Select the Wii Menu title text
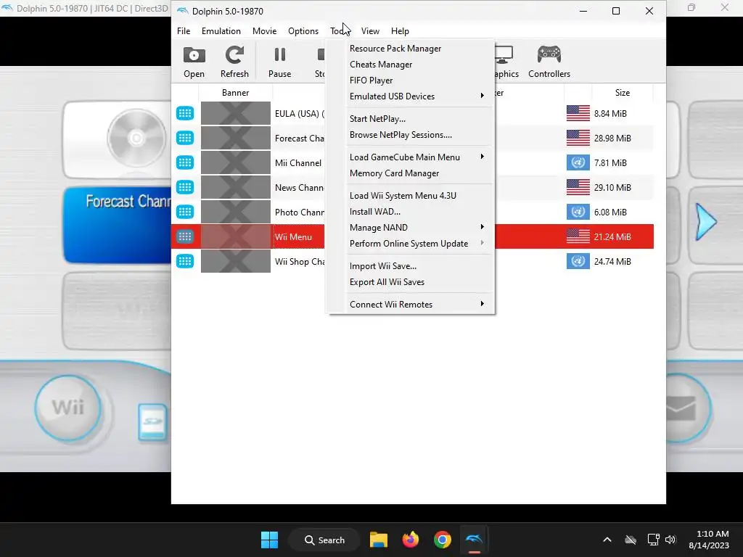The height and width of the screenshot is (557, 743). coord(293,237)
